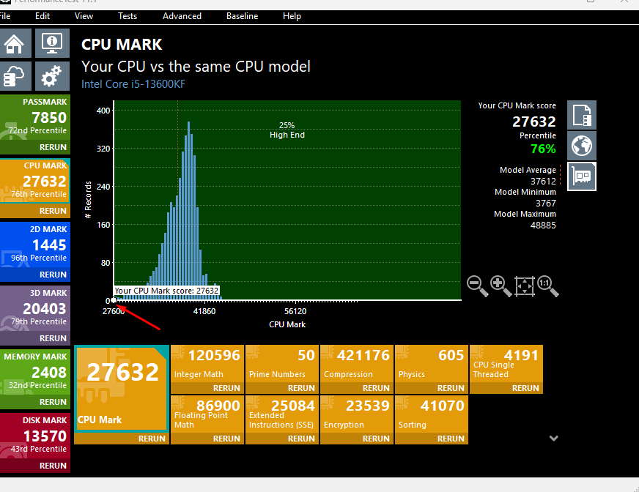The image size is (639, 492).
Task: Rerun the large CPU Mark tile
Action: point(152,439)
